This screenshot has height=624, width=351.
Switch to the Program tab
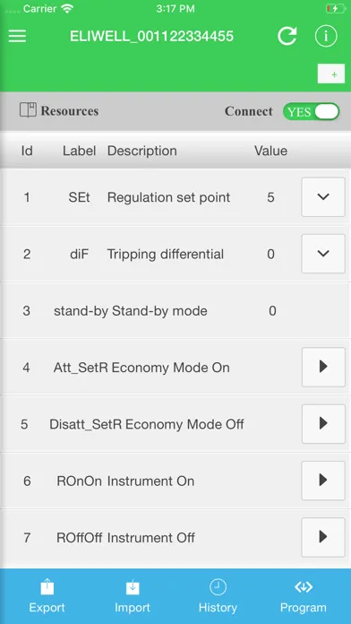click(304, 596)
